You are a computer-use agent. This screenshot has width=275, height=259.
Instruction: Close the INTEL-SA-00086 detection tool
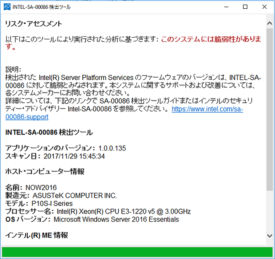[x=265, y=7]
